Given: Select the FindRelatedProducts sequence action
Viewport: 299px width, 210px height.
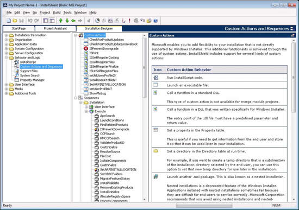Looking at the screenshot, I should (114, 125).
